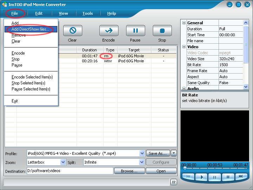Click the Encode toolbar icon
253x190 pixels.
click(109, 31)
